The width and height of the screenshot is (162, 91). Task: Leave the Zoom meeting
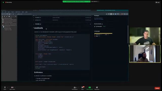[x=157, y=88]
